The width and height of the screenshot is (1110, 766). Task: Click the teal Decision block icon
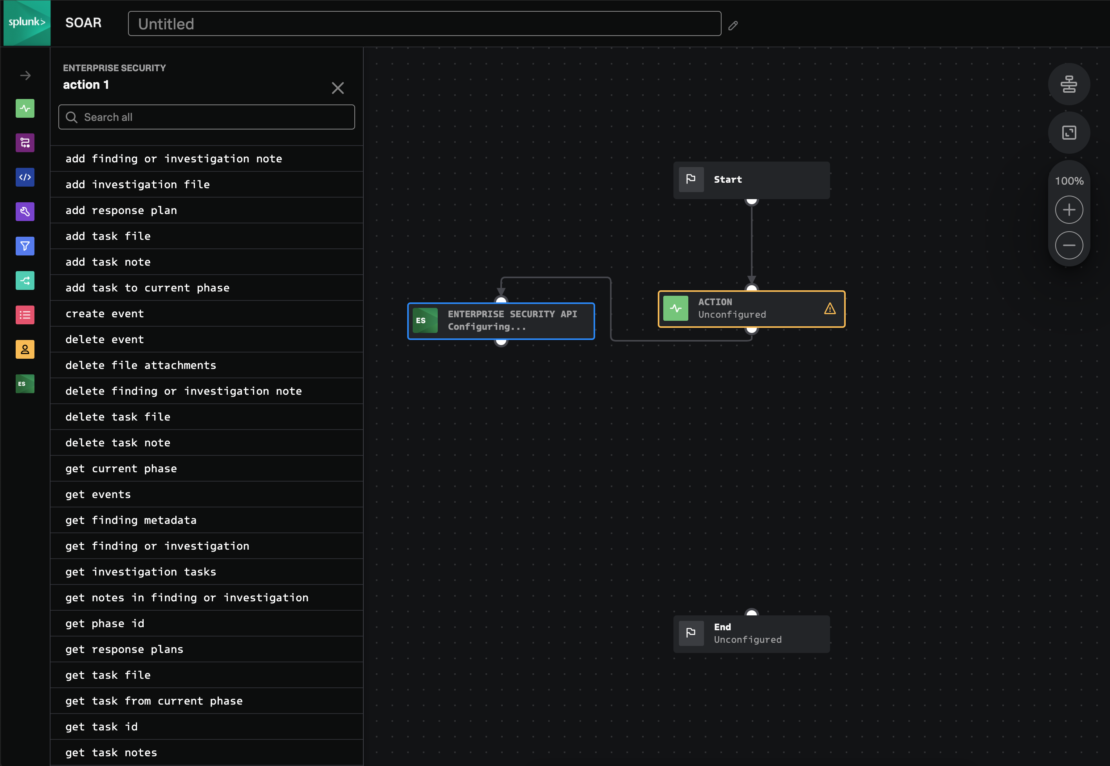[25, 281]
